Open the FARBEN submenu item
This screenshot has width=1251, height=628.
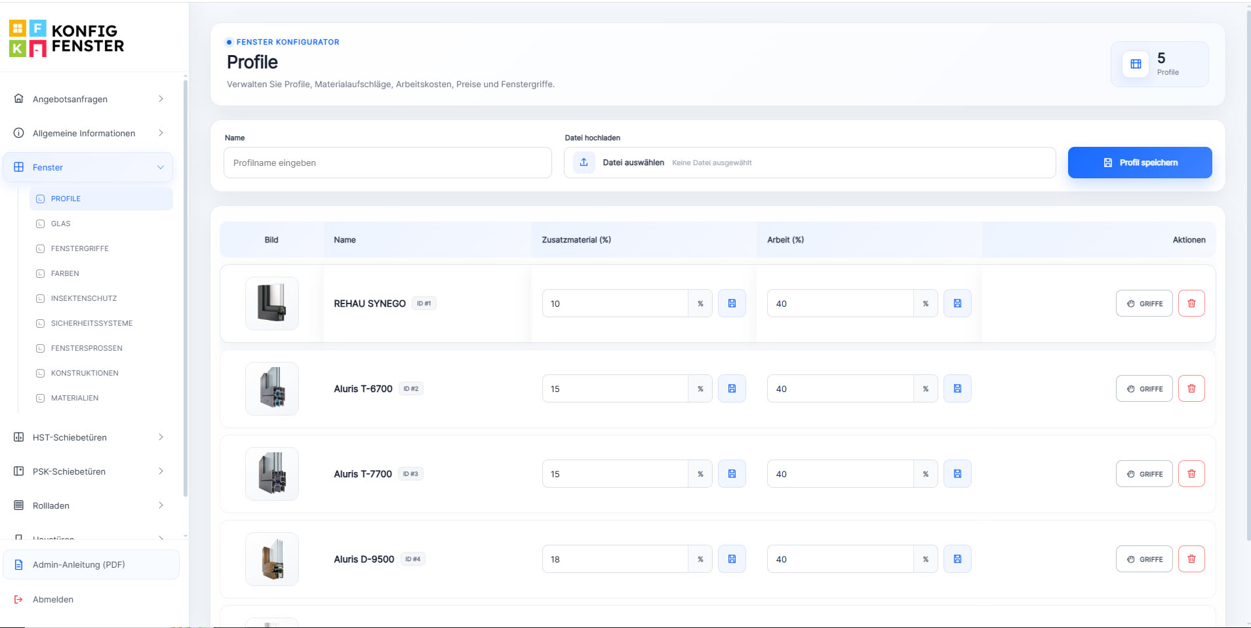[101, 273]
